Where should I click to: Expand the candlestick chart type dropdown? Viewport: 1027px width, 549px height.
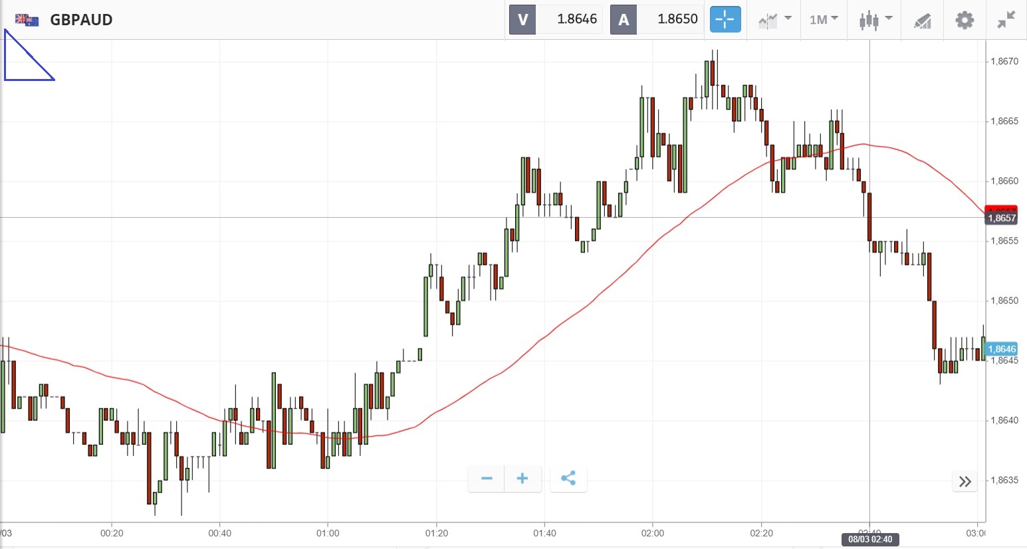click(x=875, y=19)
